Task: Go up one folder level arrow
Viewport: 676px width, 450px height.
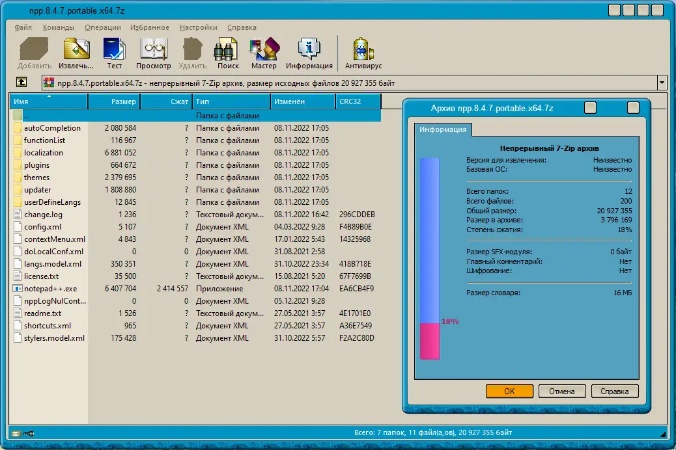Action: click(21, 82)
